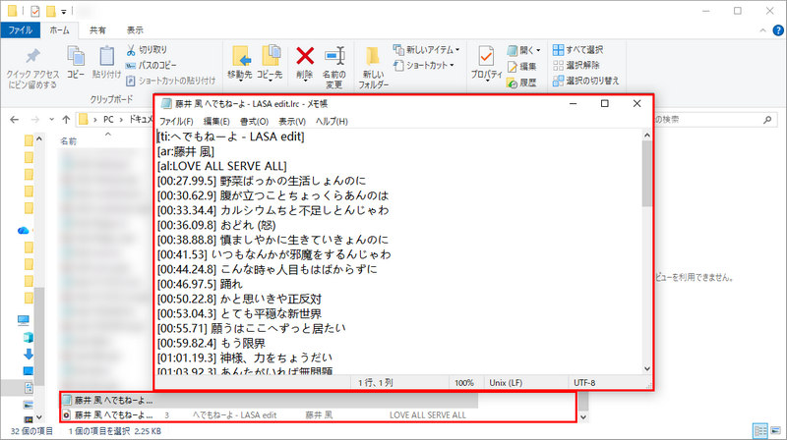Click History (履歴) in the ribbon
Image resolution: width=787 pixels, height=440 pixels.
coord(521,82)
